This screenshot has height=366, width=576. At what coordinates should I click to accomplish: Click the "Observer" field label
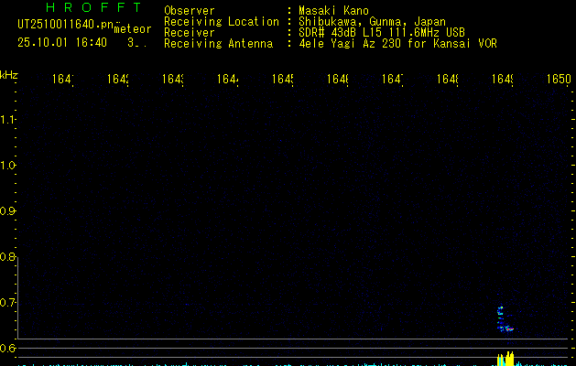(190, 11)
